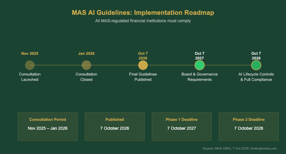Click the 'Oct 7 2027' date label
The height and width of the screenshot is (154, 286).
[x=200, y=56]
